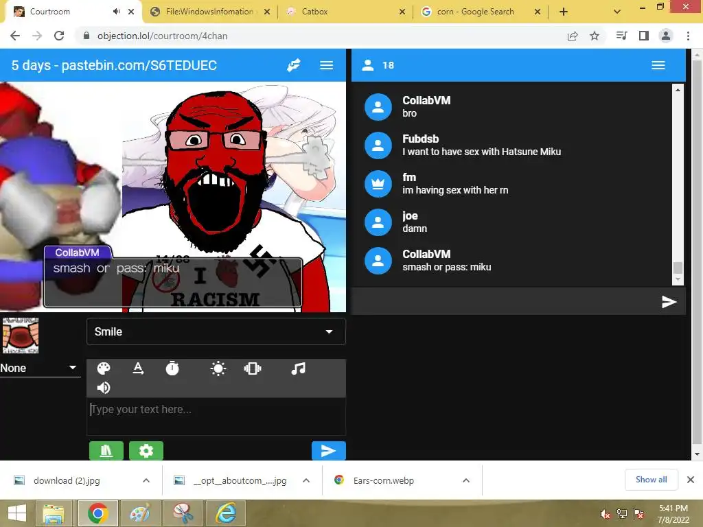The width and height of the screenshot is (703, 527).
Task: Click the forward navigation arrow
Action: pos(37,36)
